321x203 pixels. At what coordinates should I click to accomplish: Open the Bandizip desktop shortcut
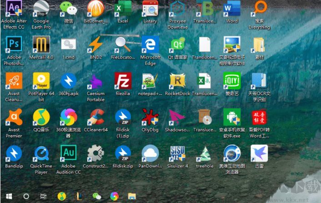point(14,153)
